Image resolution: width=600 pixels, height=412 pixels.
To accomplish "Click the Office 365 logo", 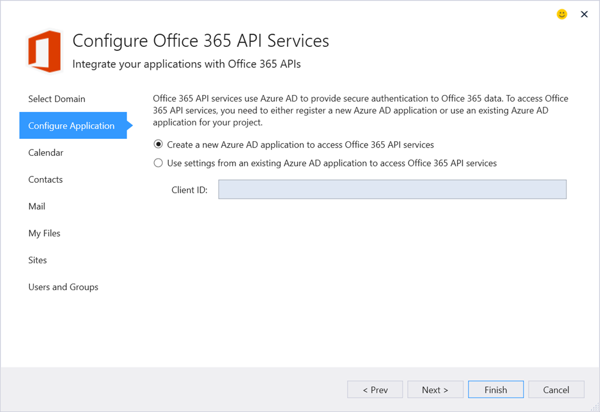I will 45,51.
